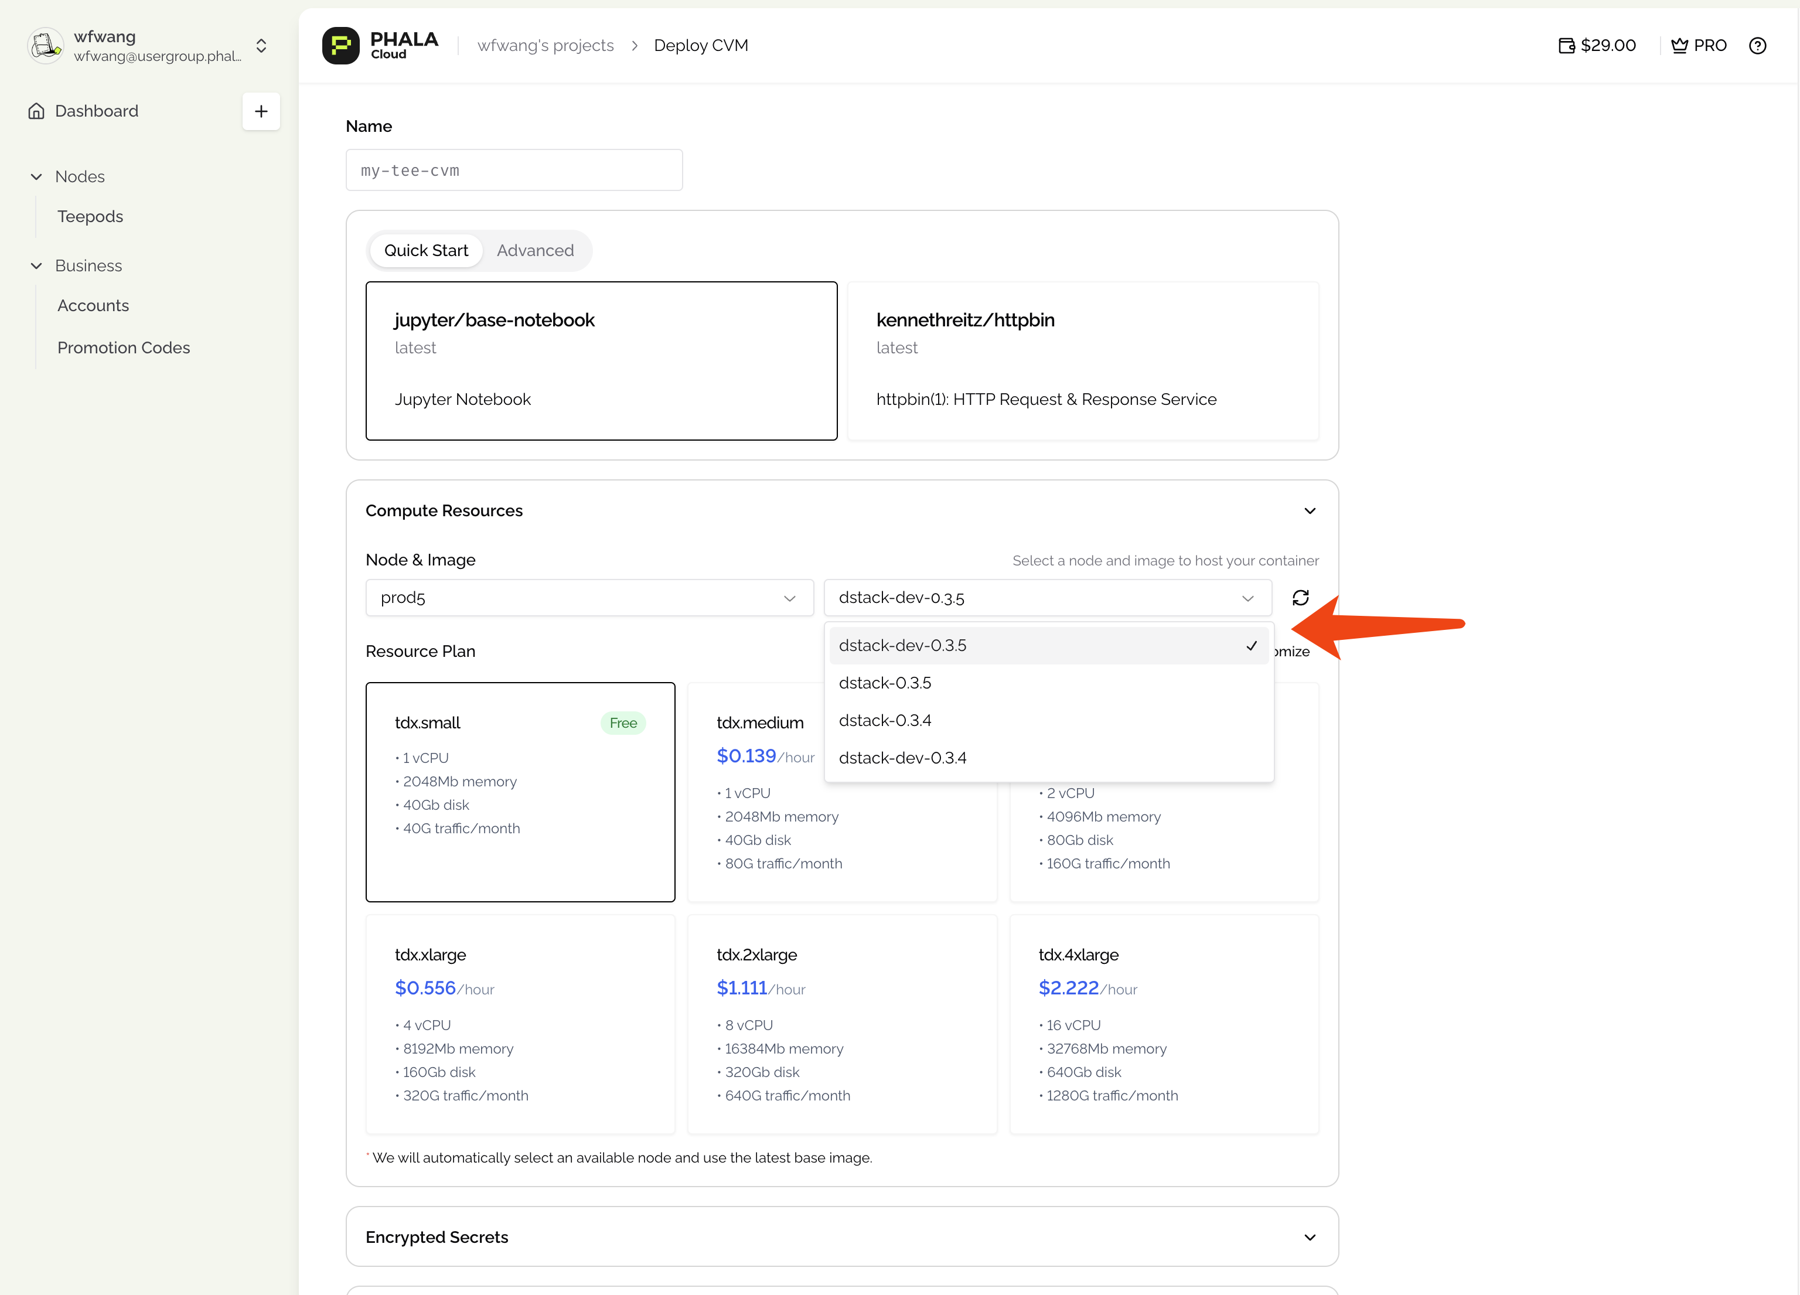Click the Name input field
This screenshot has width=1800, height=1295.
tap(513, 170)
